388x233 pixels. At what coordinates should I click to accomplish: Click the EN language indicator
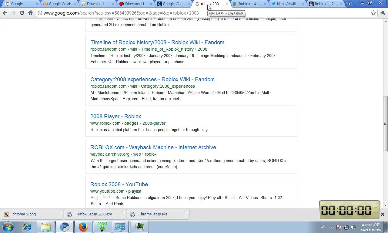[x=323, y=226]
